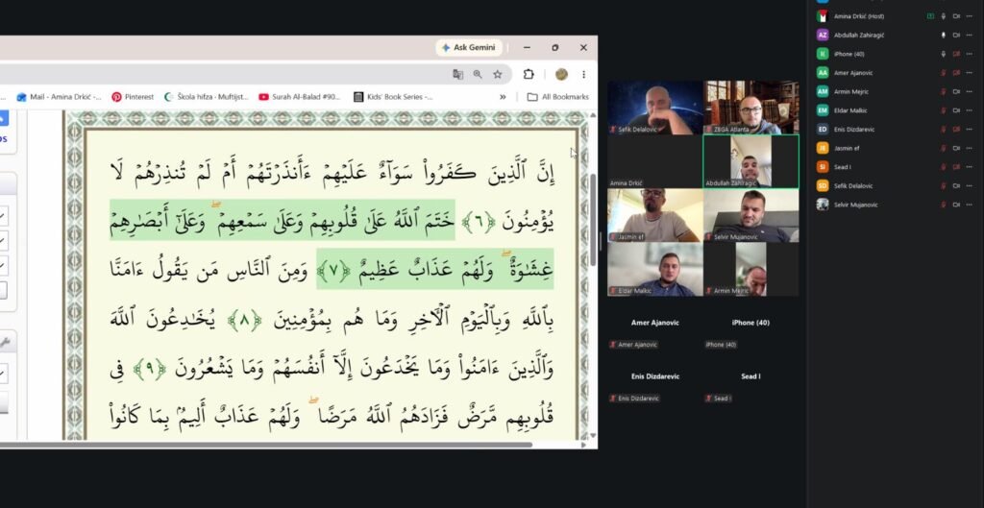The height and width of the screenshot is (508, 984).
Task: Open more options for Abdullah Zahiragić
Action: pyautogui.click(x=970, y=36)
